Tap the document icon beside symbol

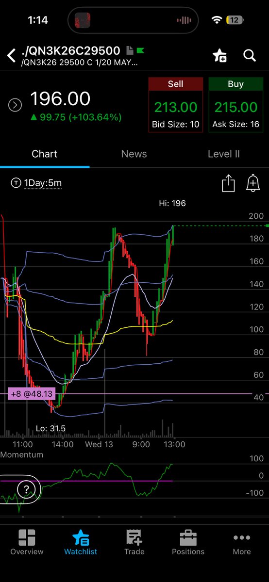point(130,50)
